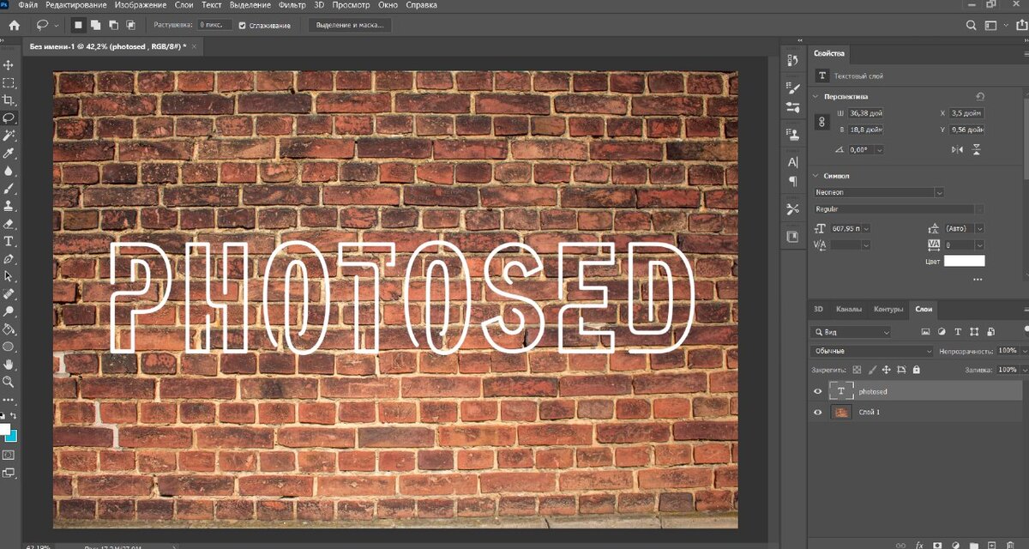Viewport: 1029px width, 549px height.
Task: Select New Selection mode in options bar
Action: click(x=77, y=26)
